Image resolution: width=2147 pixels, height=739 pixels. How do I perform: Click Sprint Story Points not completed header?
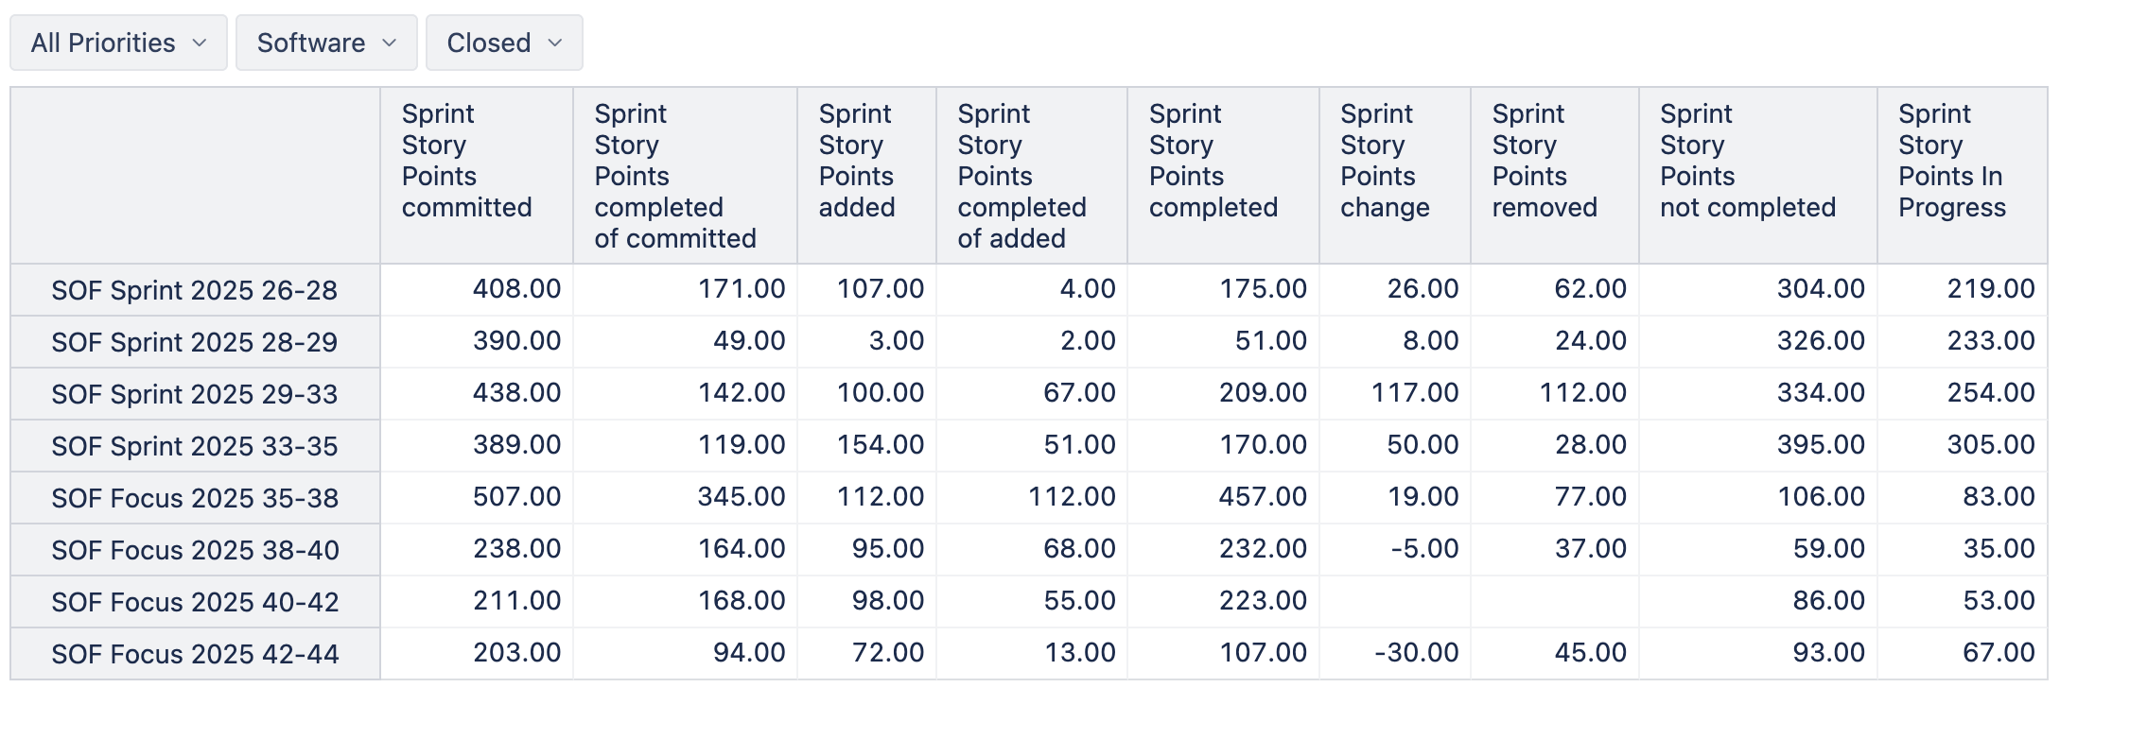(x=1748, y=161)
